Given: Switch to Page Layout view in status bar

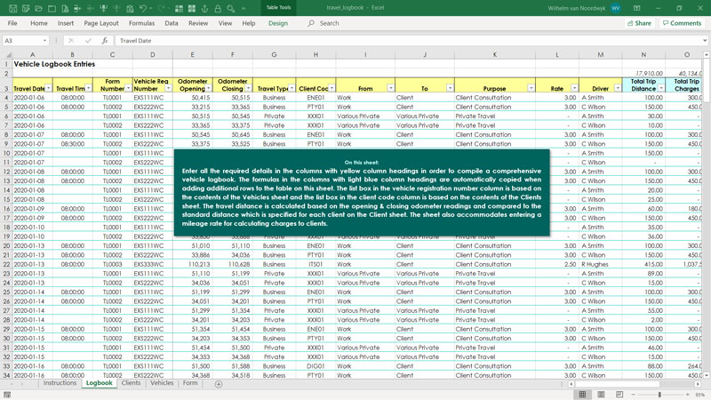Looking at the screenshot, I should click(601, 395).
